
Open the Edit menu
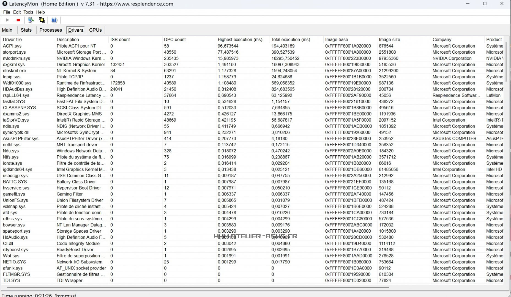click(x=17, y=12)
